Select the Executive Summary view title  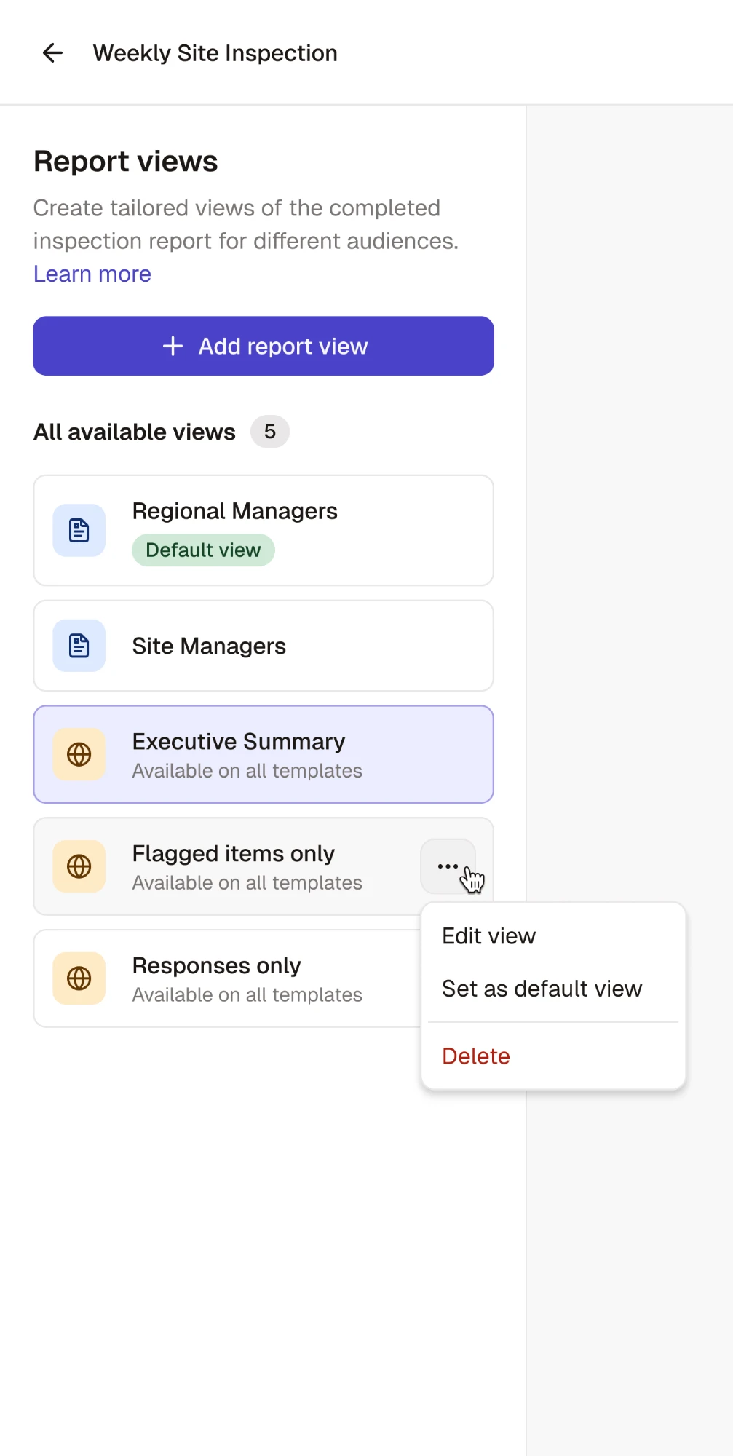tap(239, 741)
